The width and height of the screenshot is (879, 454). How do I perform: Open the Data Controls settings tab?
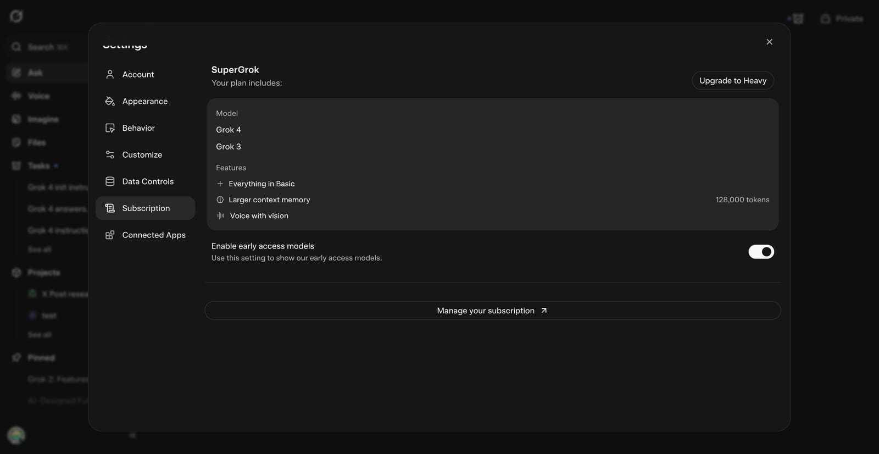145,181
